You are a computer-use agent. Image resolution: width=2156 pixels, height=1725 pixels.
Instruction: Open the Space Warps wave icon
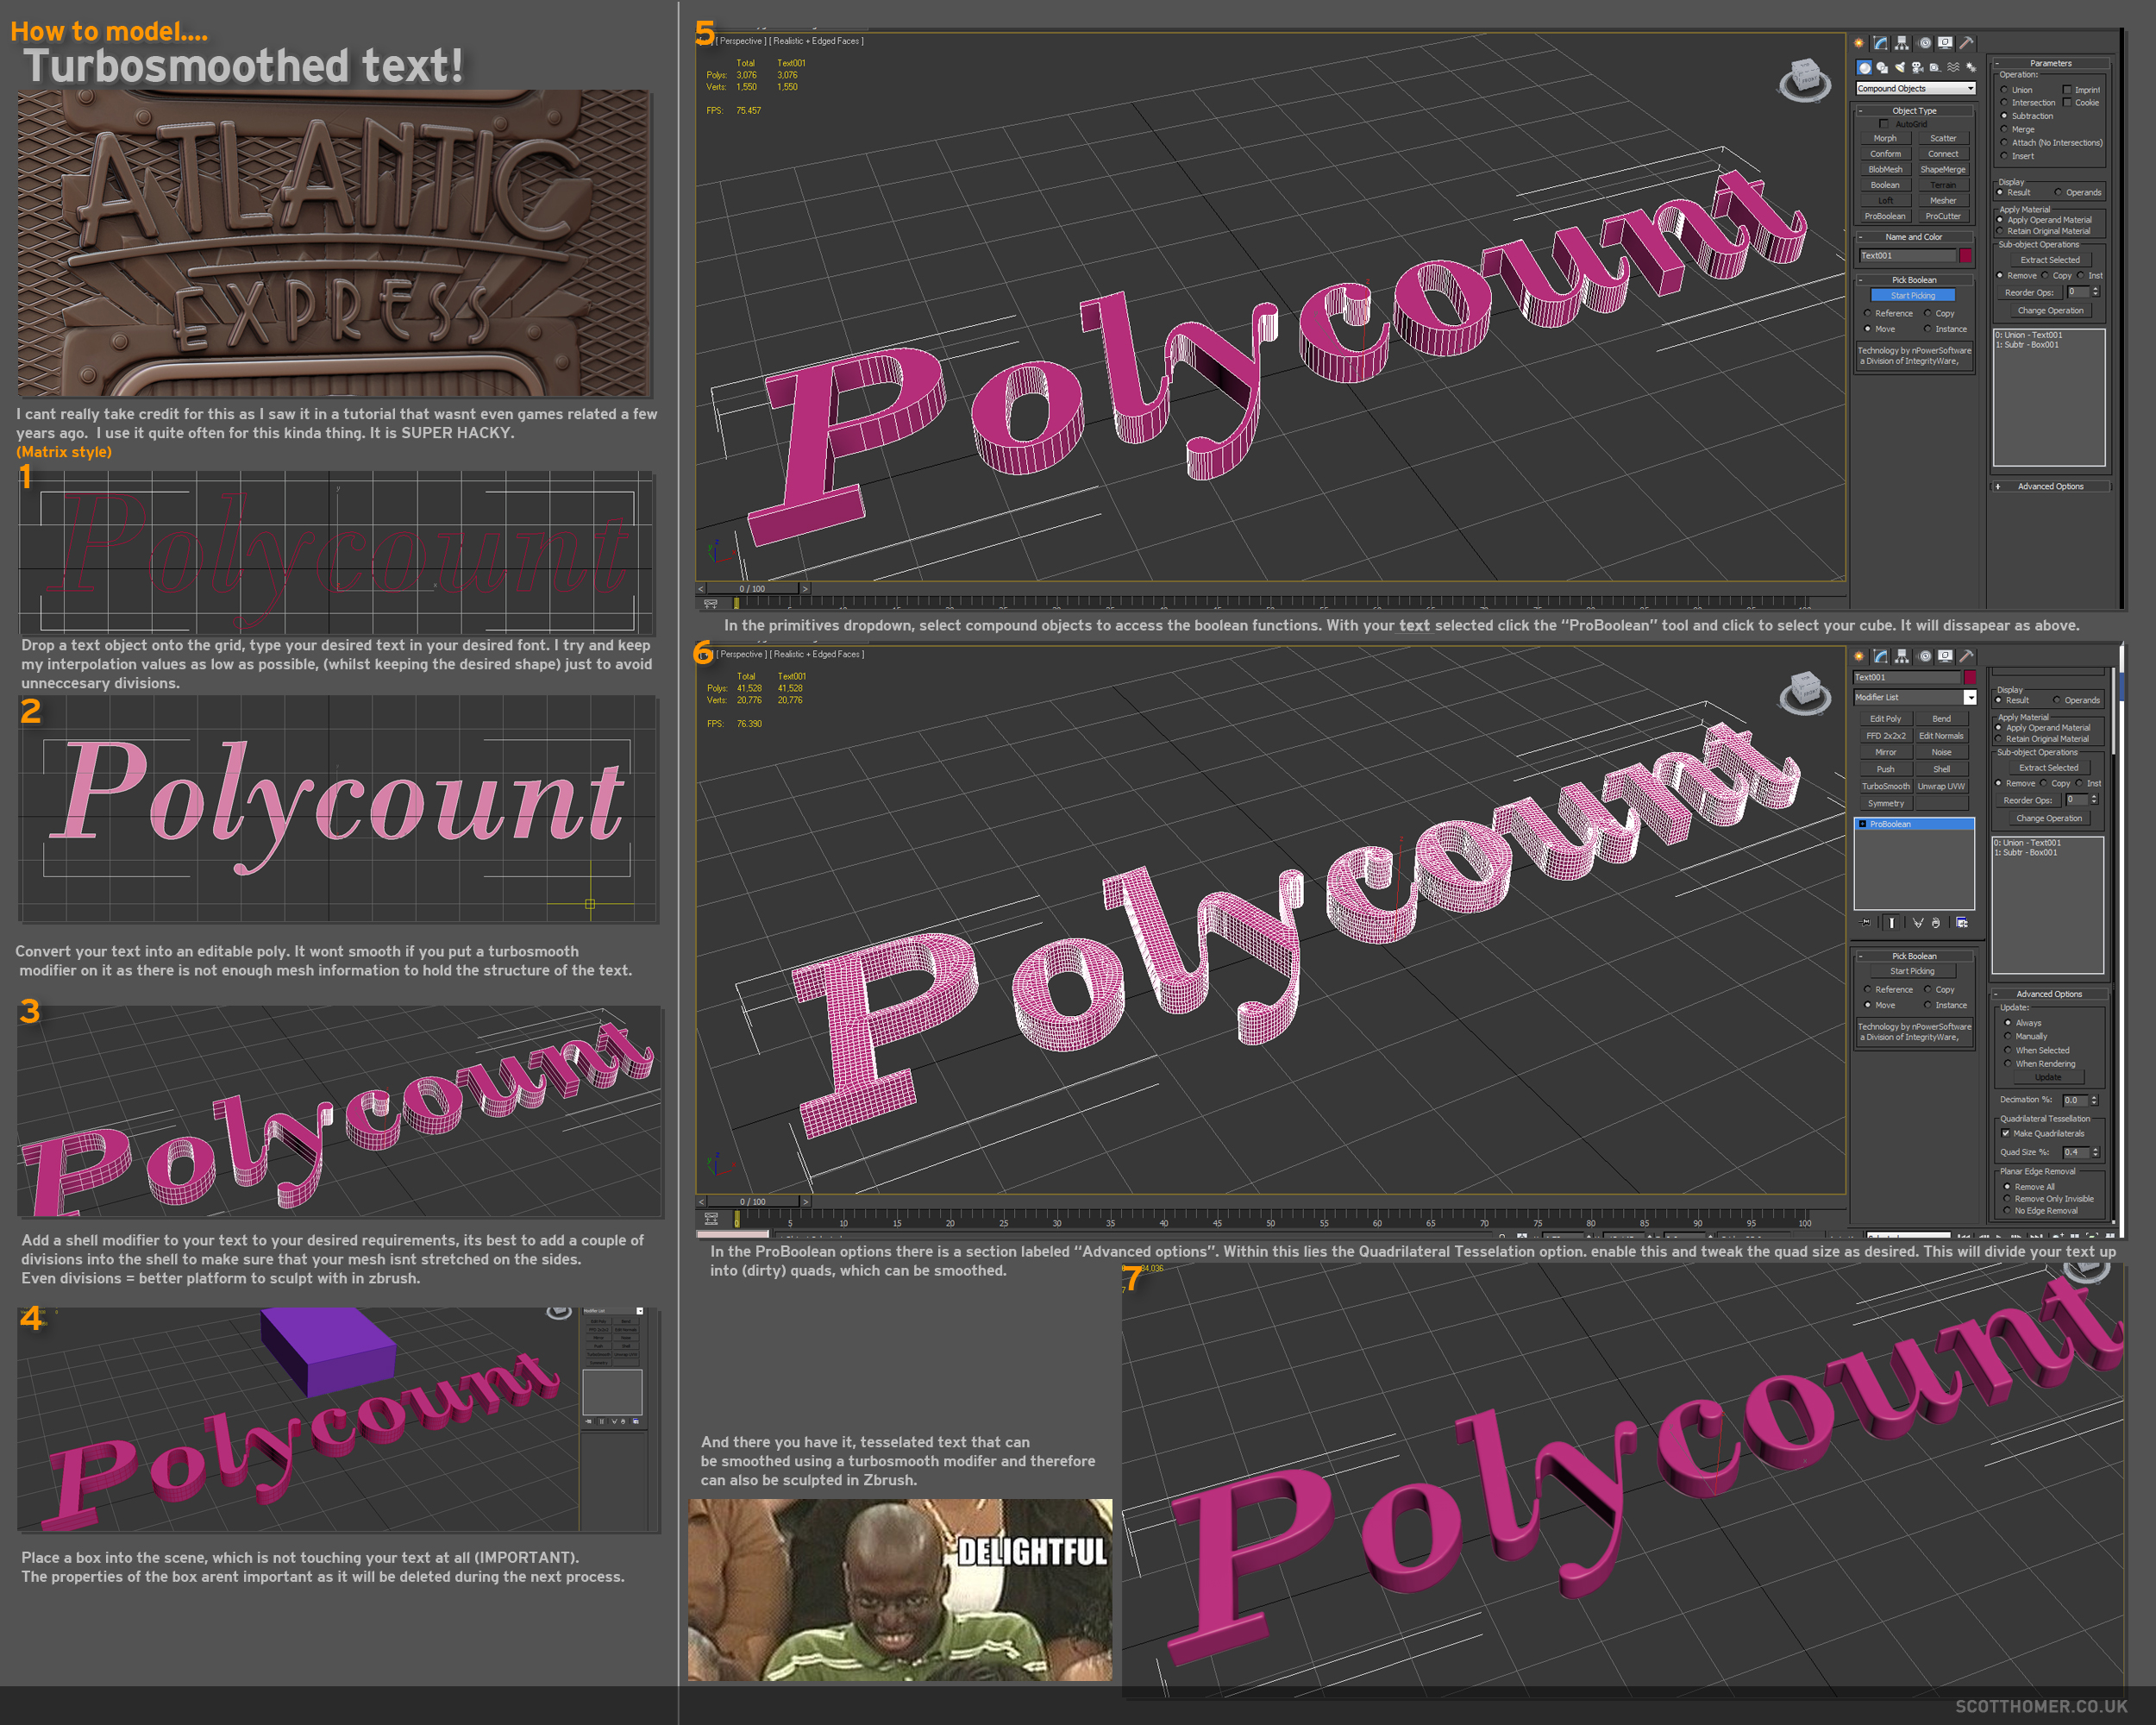pyautogui.click(x=1953, y=68)
